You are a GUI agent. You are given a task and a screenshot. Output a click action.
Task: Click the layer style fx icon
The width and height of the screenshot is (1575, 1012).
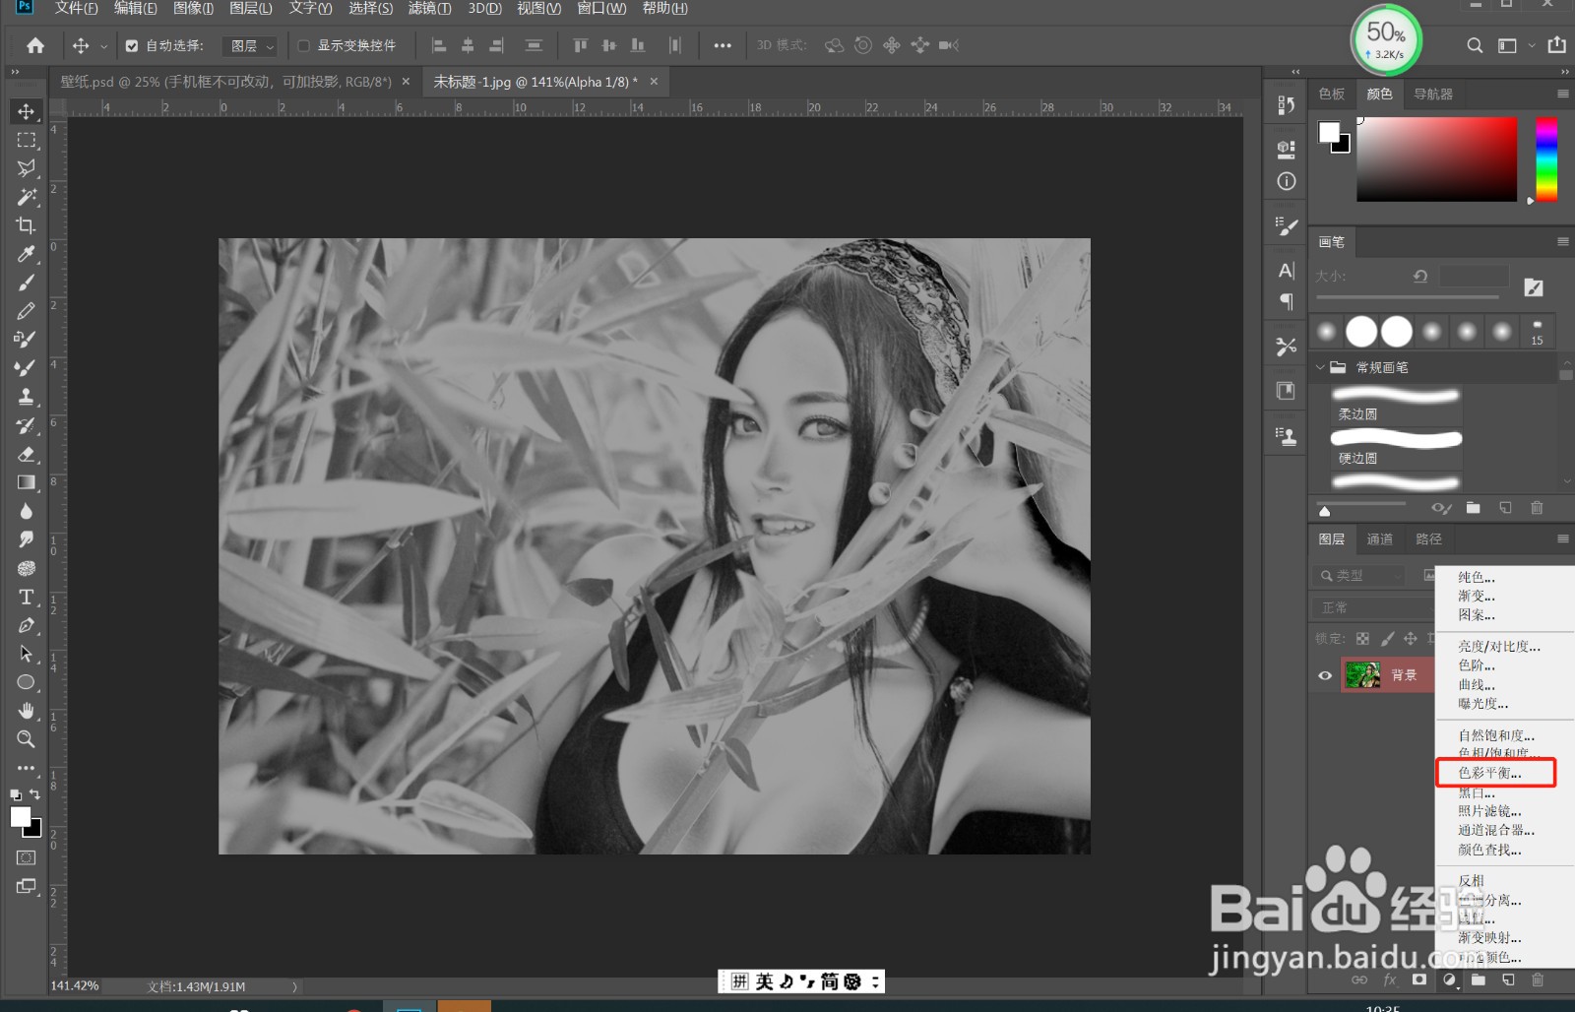click(x=1390, y=980)
